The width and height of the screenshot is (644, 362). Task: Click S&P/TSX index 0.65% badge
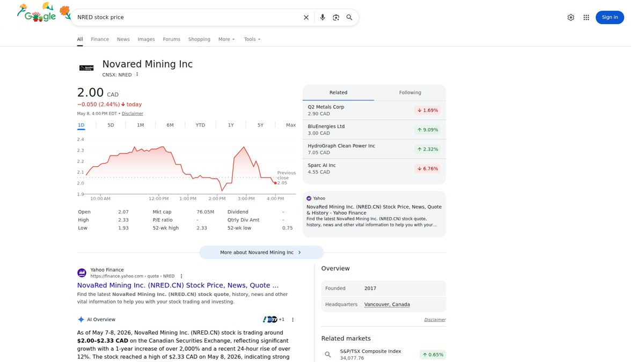coord(433,354)
